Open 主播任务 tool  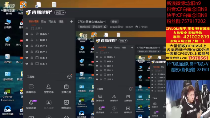pyautogui.click(x=66, y=89)
